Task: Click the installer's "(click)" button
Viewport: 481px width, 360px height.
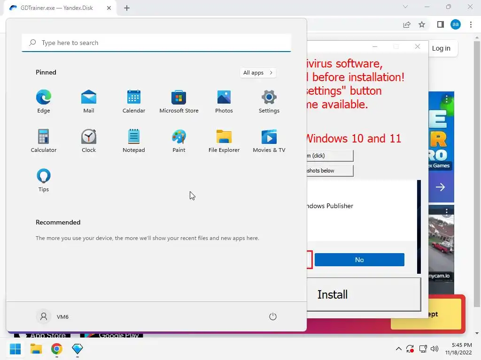Action: (x=330, y=156)
